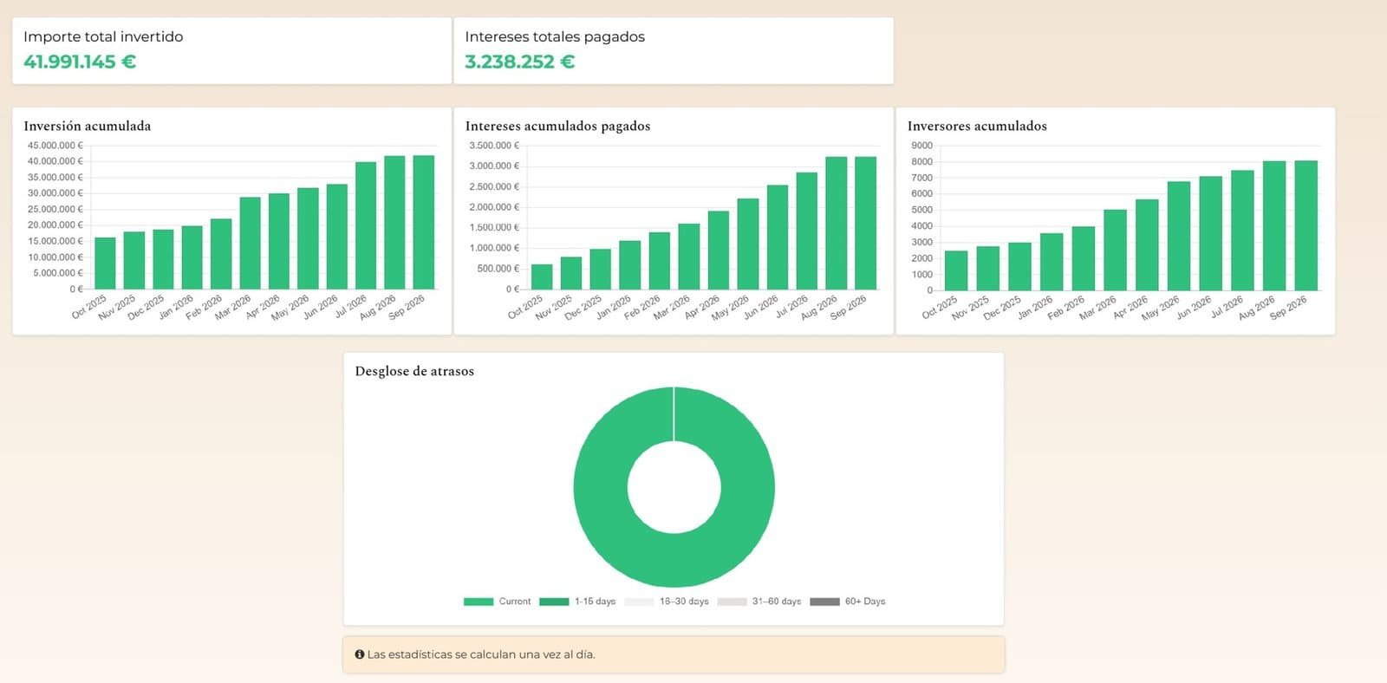Click the 1.500.000 € axis label
The height and width of the screenshot is (683, 1387).
tap(495, 227)
